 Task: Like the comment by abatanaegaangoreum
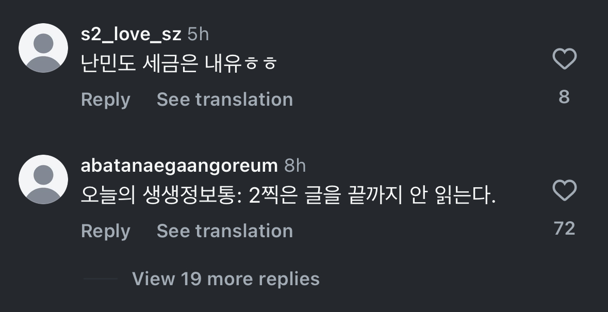tap(564, 191)
